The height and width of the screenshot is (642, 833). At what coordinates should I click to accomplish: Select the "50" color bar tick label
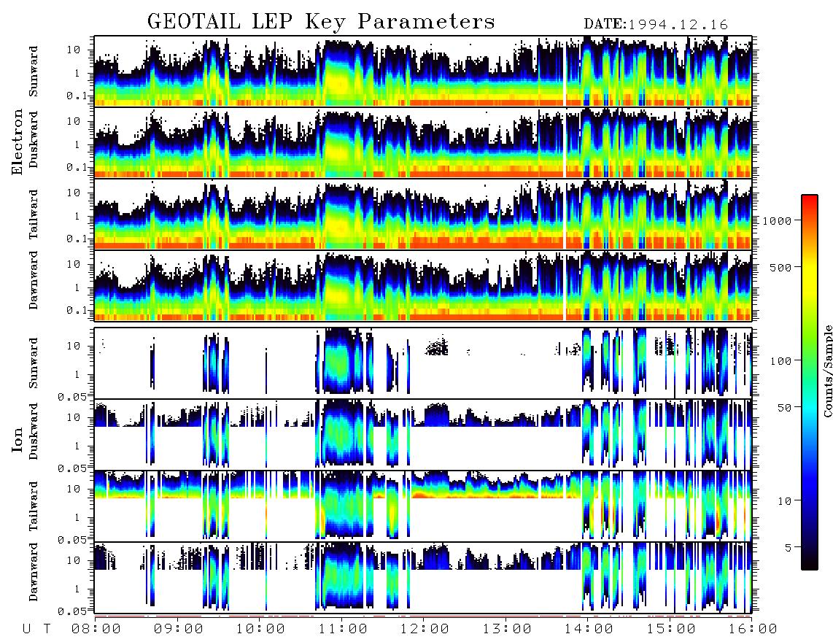tap(784, 408)
